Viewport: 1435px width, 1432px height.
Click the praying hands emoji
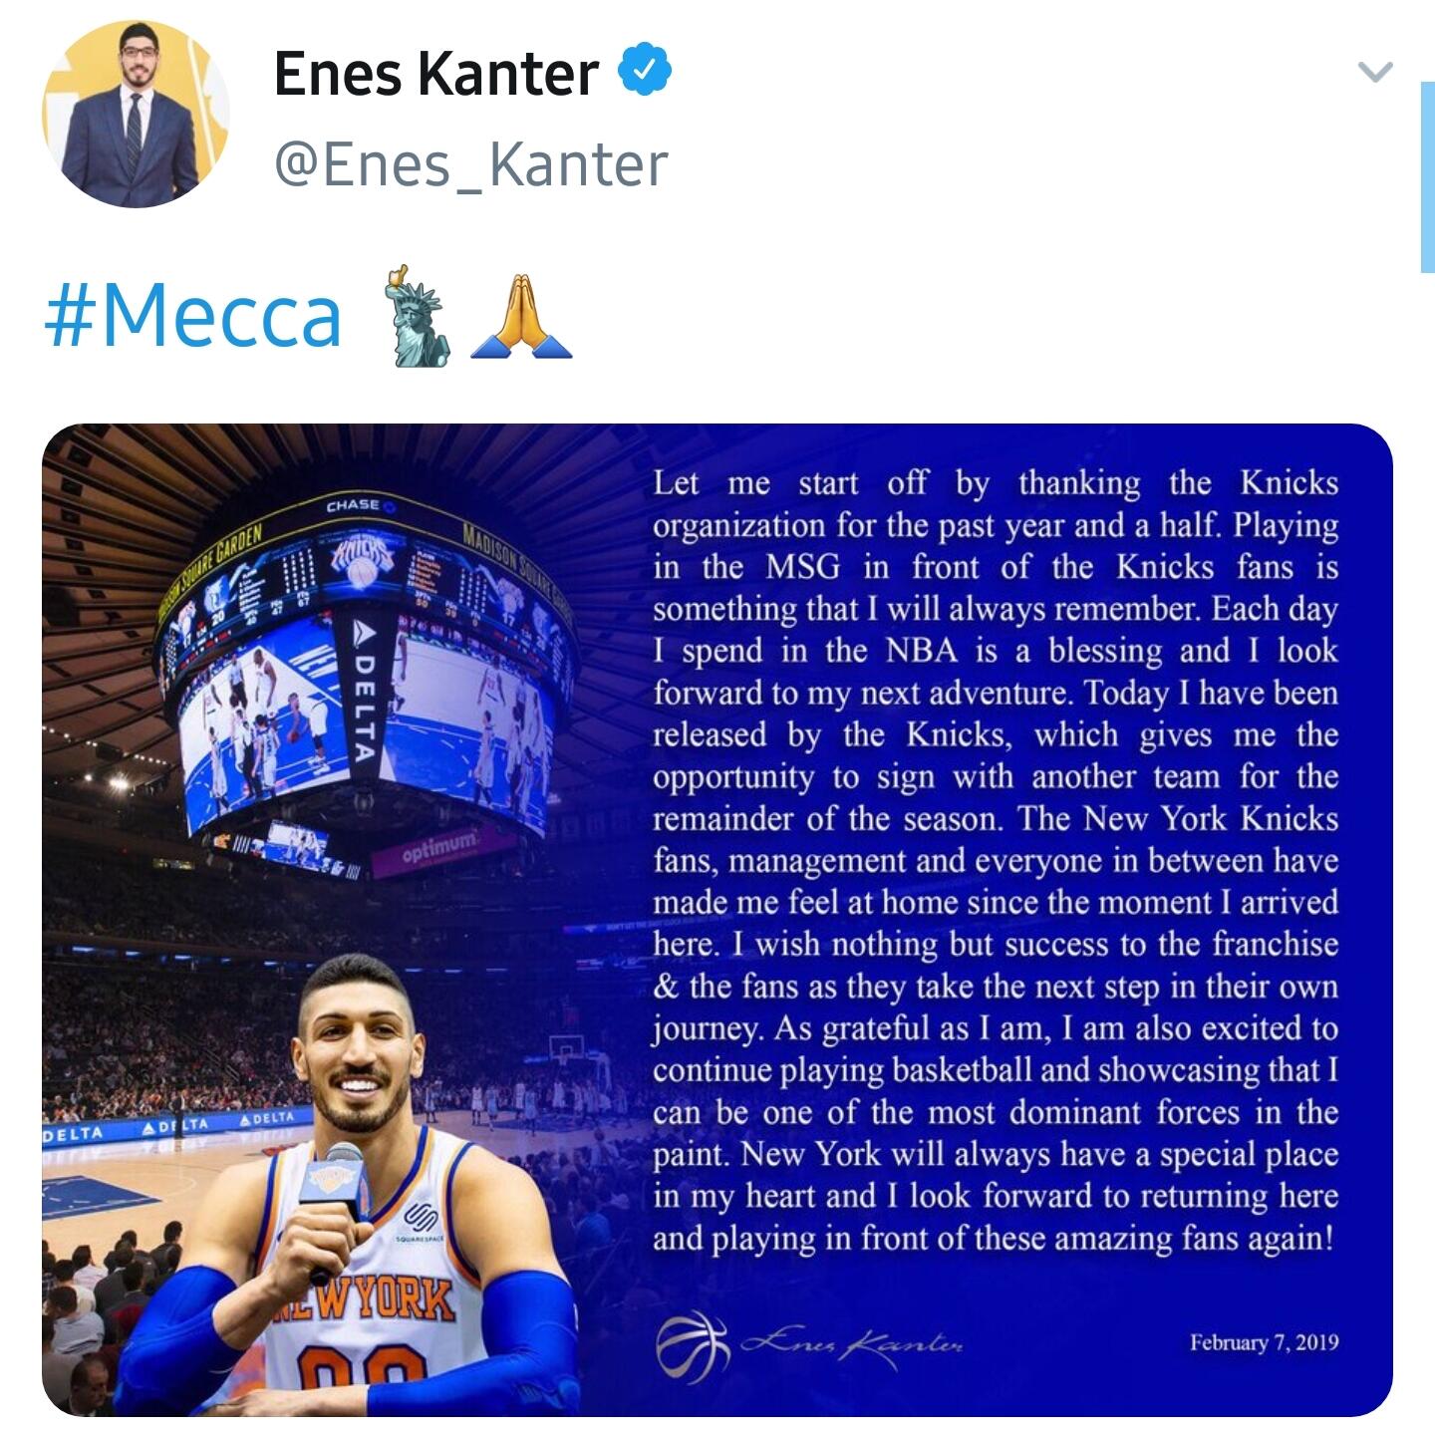pyautogui.click(x=521, y=316)
